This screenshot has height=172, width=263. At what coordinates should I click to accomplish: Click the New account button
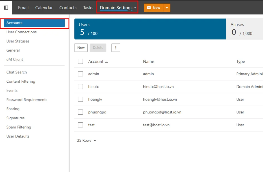click(x=81, y=48)
